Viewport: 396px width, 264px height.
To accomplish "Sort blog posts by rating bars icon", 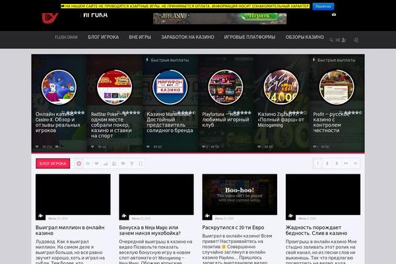I will (106, 164).
